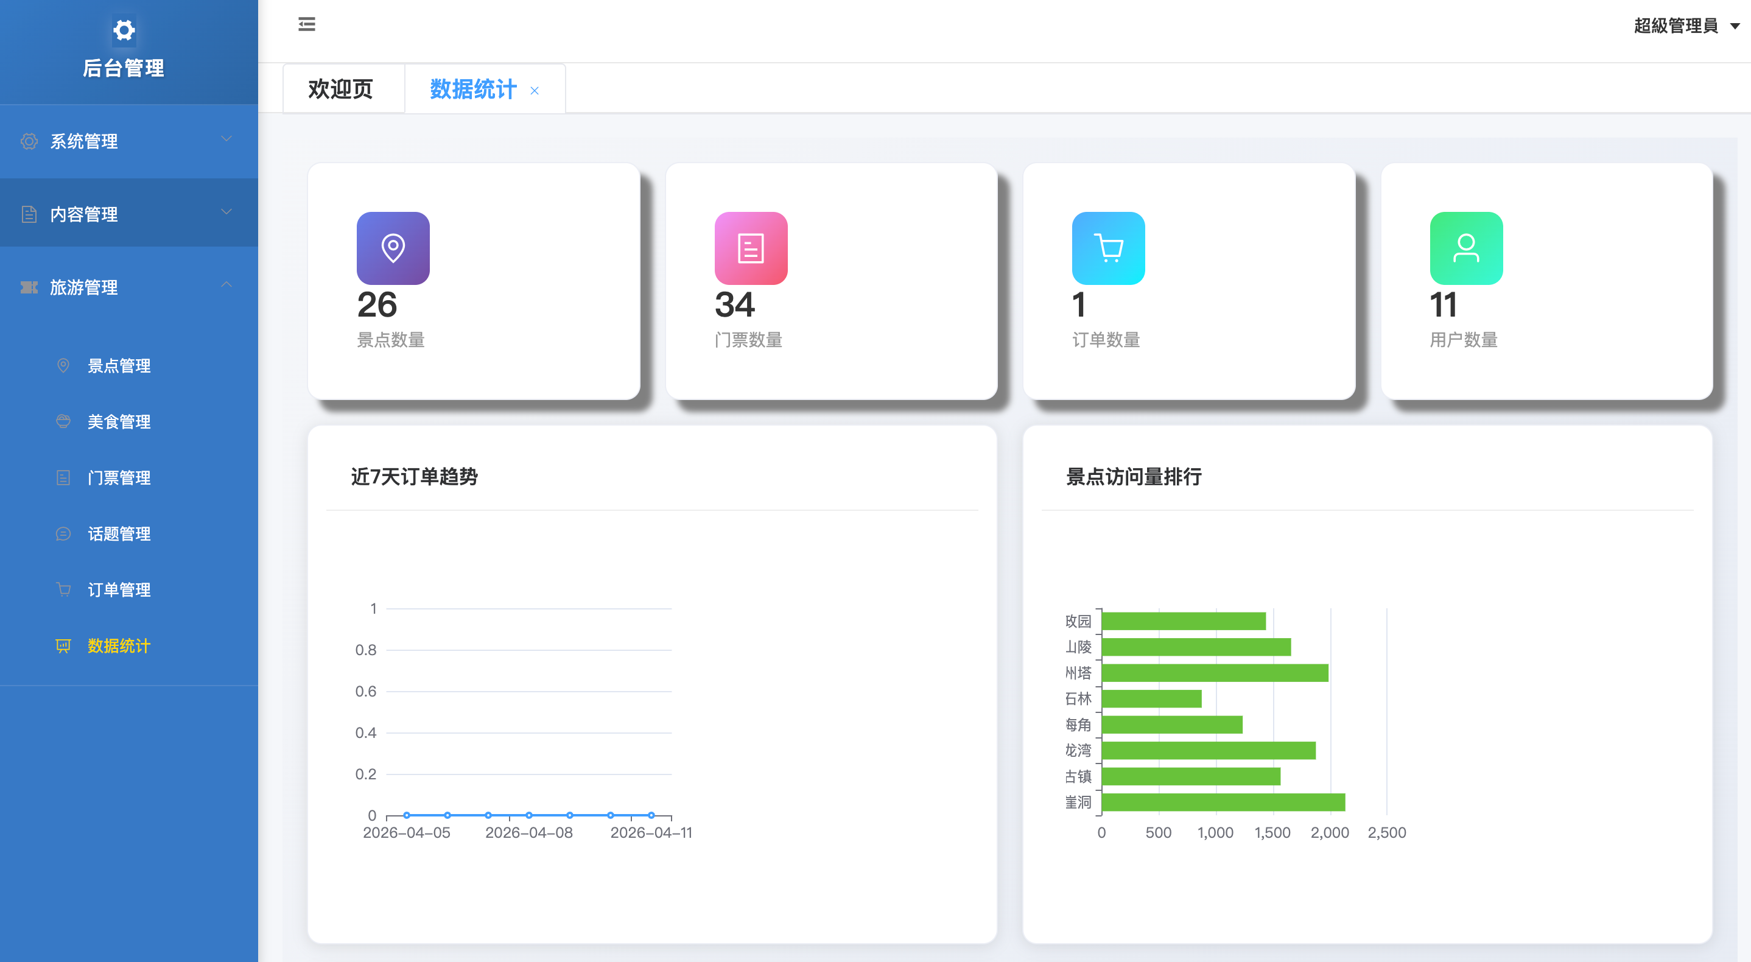Click the 州塔 green bar in chart

(x=1214, y=672)
